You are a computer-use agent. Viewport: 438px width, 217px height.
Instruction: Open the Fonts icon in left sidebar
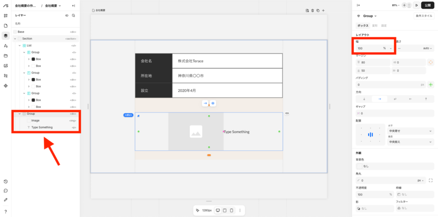click(x=6, y=46)
